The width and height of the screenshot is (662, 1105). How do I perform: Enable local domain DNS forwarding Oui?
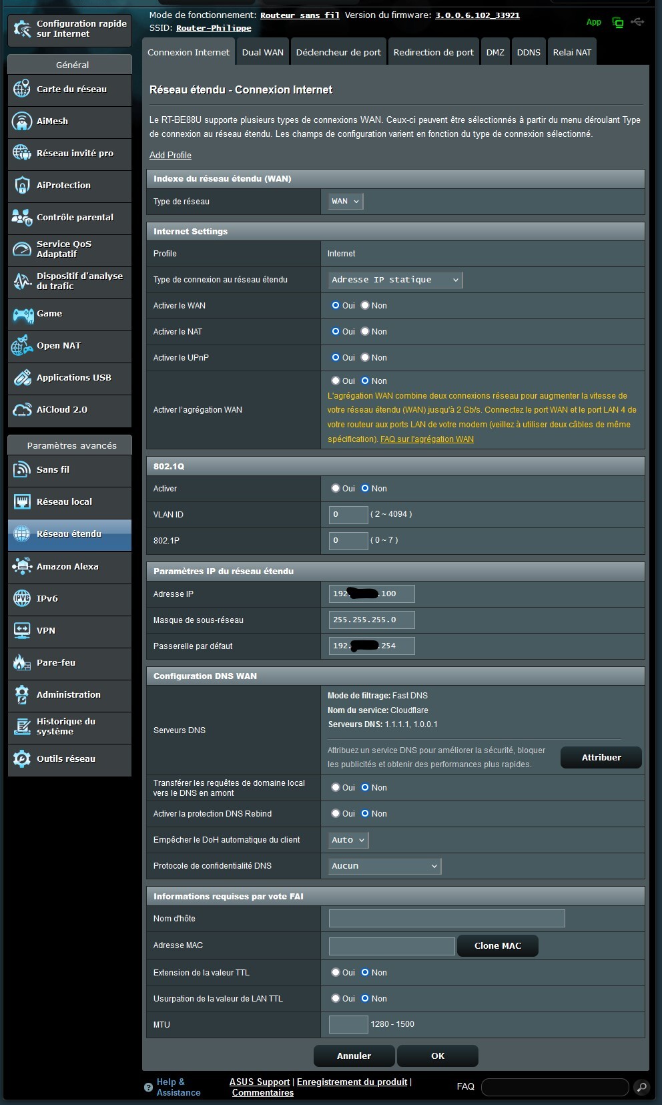pyautogui.click(x=336, y=787)
